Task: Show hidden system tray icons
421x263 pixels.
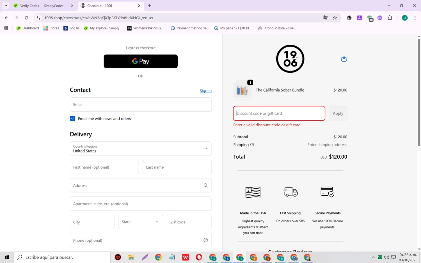Action: click(x=373, y=257)
